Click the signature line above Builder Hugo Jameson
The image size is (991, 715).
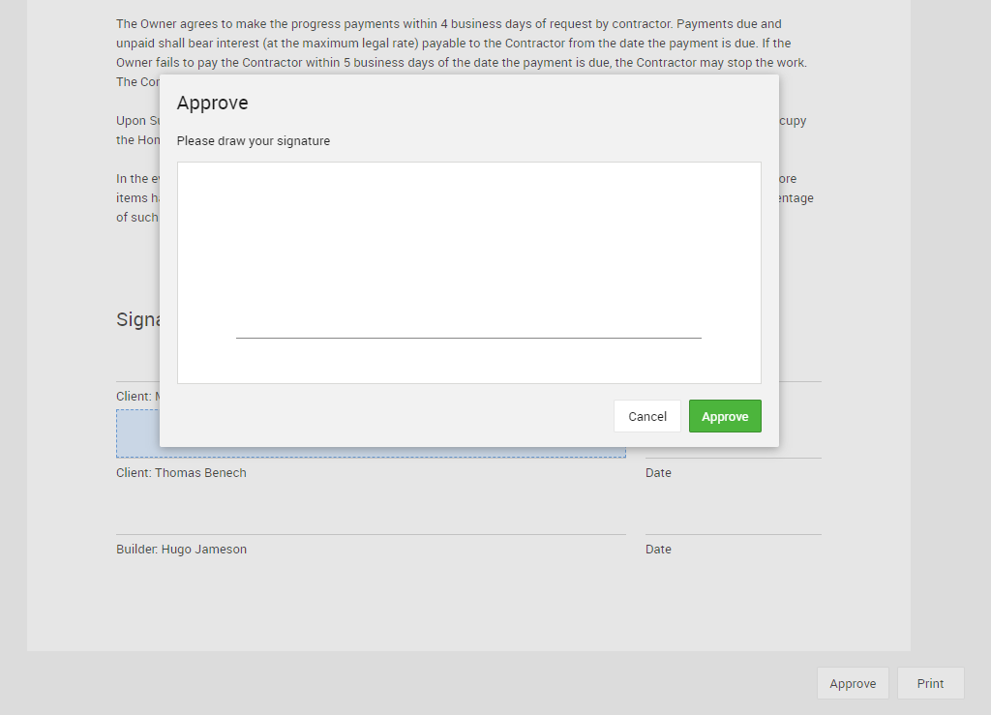[371, 534]
